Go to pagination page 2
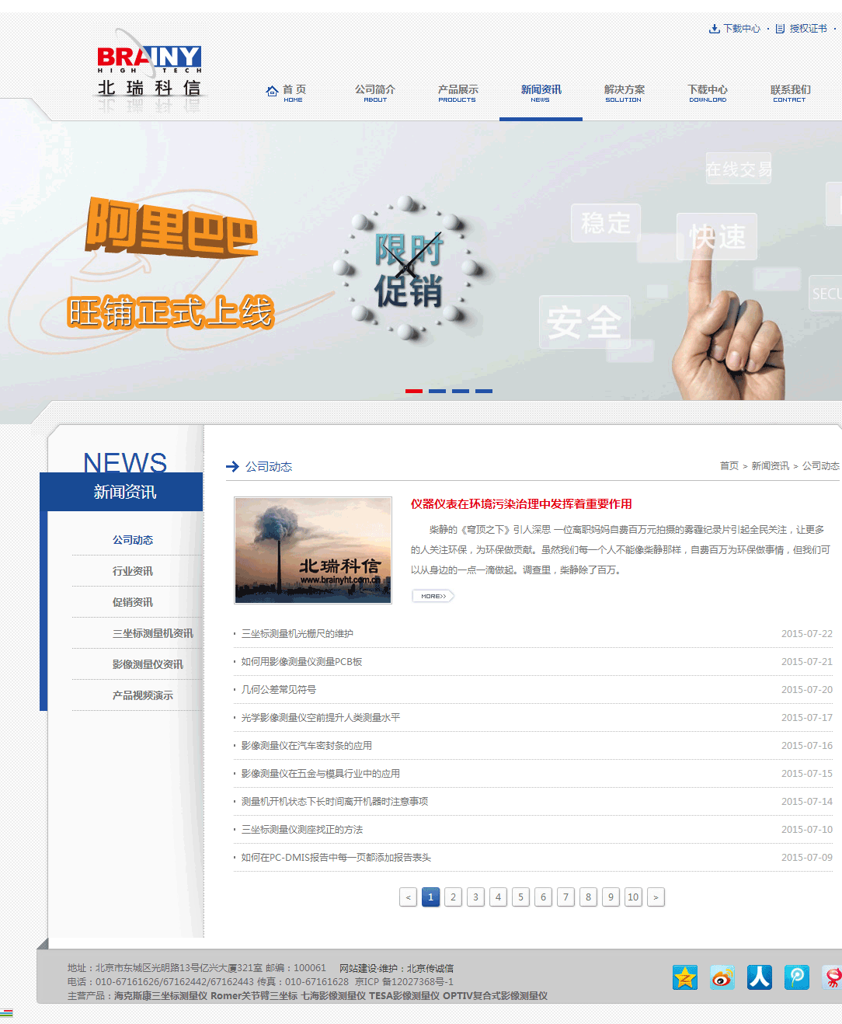This screenshot has height=1024, width=842. pos(453,897)
